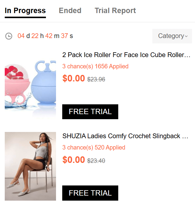The height and width of the screenshot is (203, 195).
Task: Click the SHUZIA $0.00 trial price
Action: 74,160
